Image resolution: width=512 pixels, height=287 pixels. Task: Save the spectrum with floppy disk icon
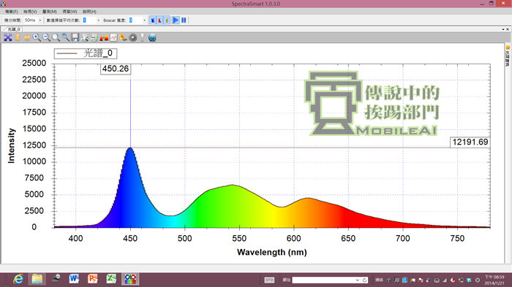75,37
